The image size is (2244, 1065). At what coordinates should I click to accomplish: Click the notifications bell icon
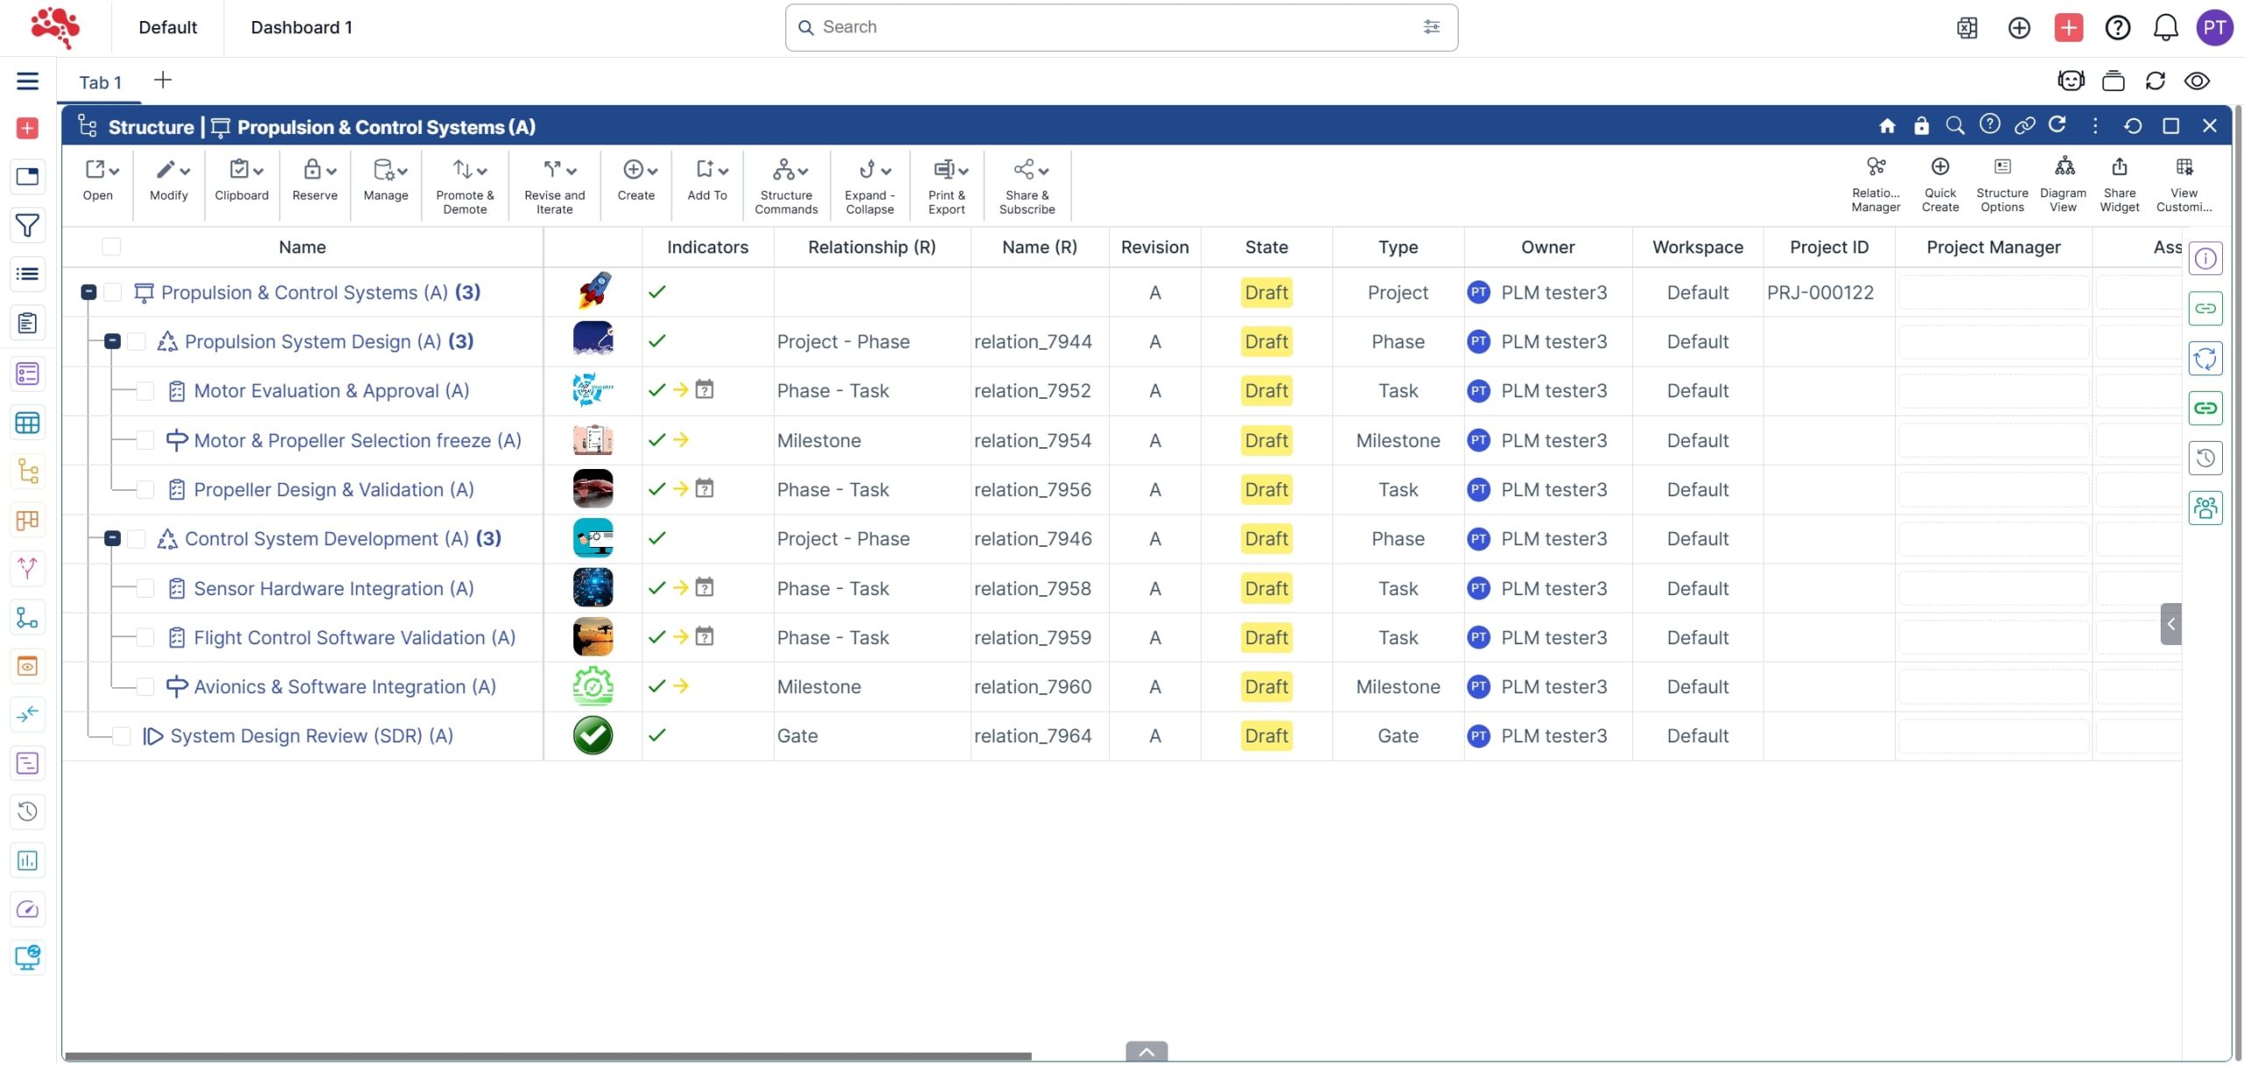[2165, 27]
